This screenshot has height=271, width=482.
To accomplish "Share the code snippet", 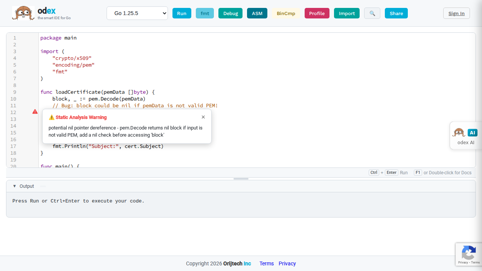I will click(396, 13).
